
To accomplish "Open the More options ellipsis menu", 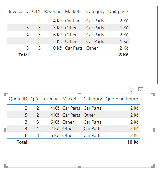I will pos(150,89).
